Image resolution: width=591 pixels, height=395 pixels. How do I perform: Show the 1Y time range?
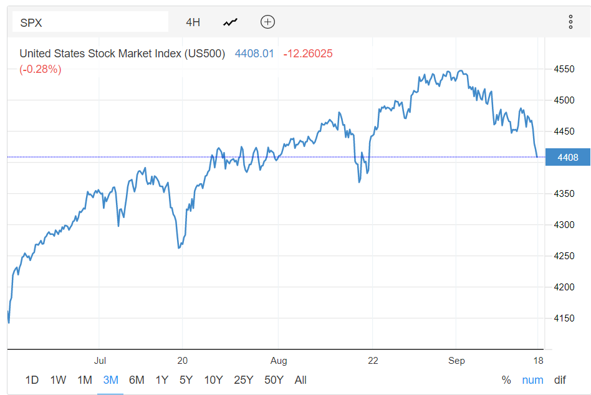click(x=161, y=380)
